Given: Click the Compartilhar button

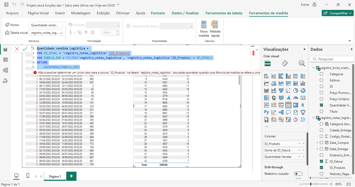Looking at the screenshot, I should pyautogui.click(x=337, y=13).
